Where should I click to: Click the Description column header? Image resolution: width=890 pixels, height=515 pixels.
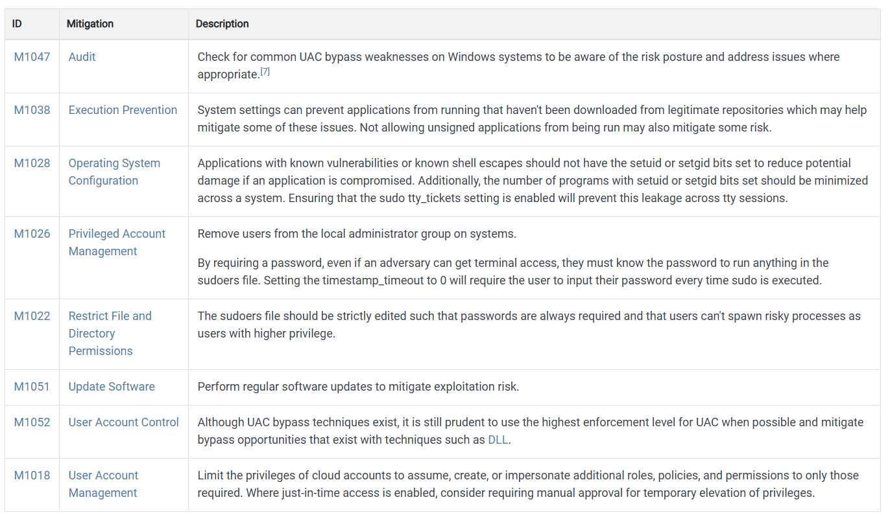pos(222,24)
